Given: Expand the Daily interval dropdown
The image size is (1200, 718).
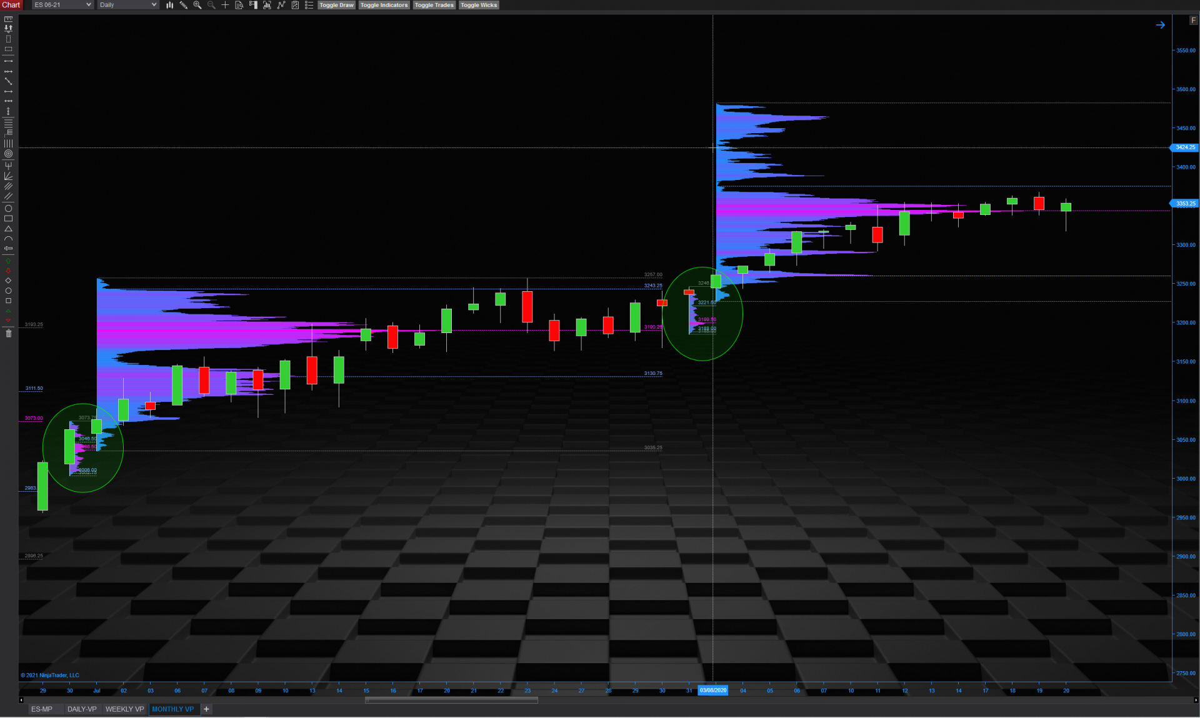Looking at the screenshot, I should [x=127, y=5].
